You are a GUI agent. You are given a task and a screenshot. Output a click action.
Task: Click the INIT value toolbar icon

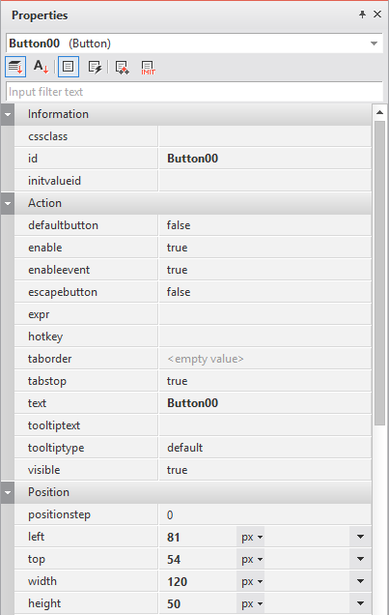point(149,67)
